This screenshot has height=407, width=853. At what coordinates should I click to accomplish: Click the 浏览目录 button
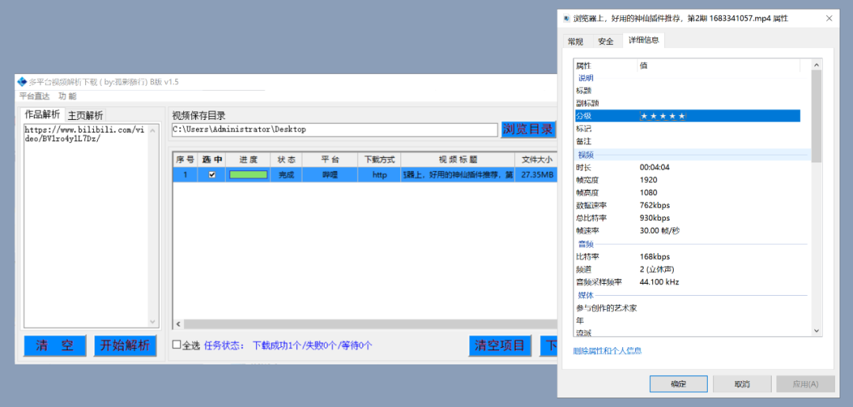tap(528, 129)
